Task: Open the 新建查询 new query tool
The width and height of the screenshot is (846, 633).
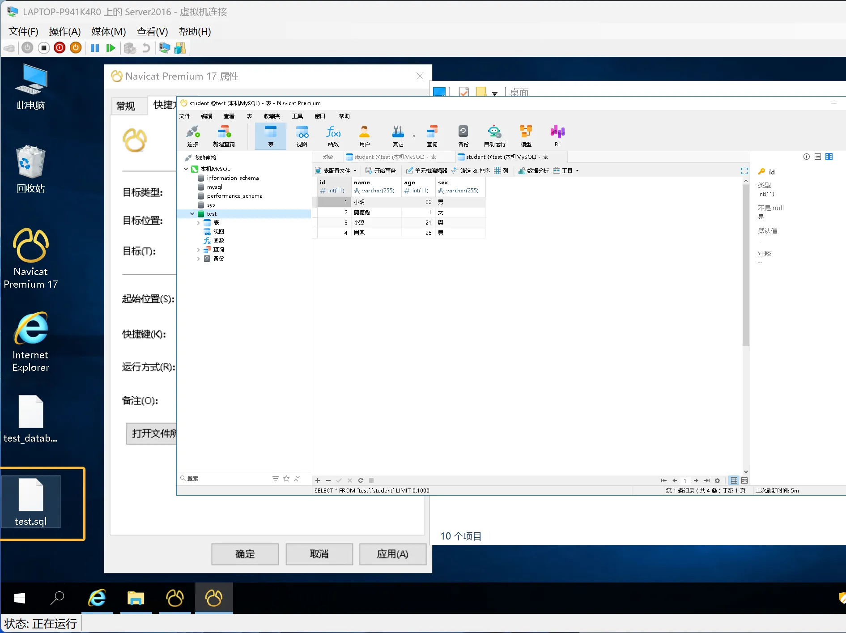Action: (224, 136)
